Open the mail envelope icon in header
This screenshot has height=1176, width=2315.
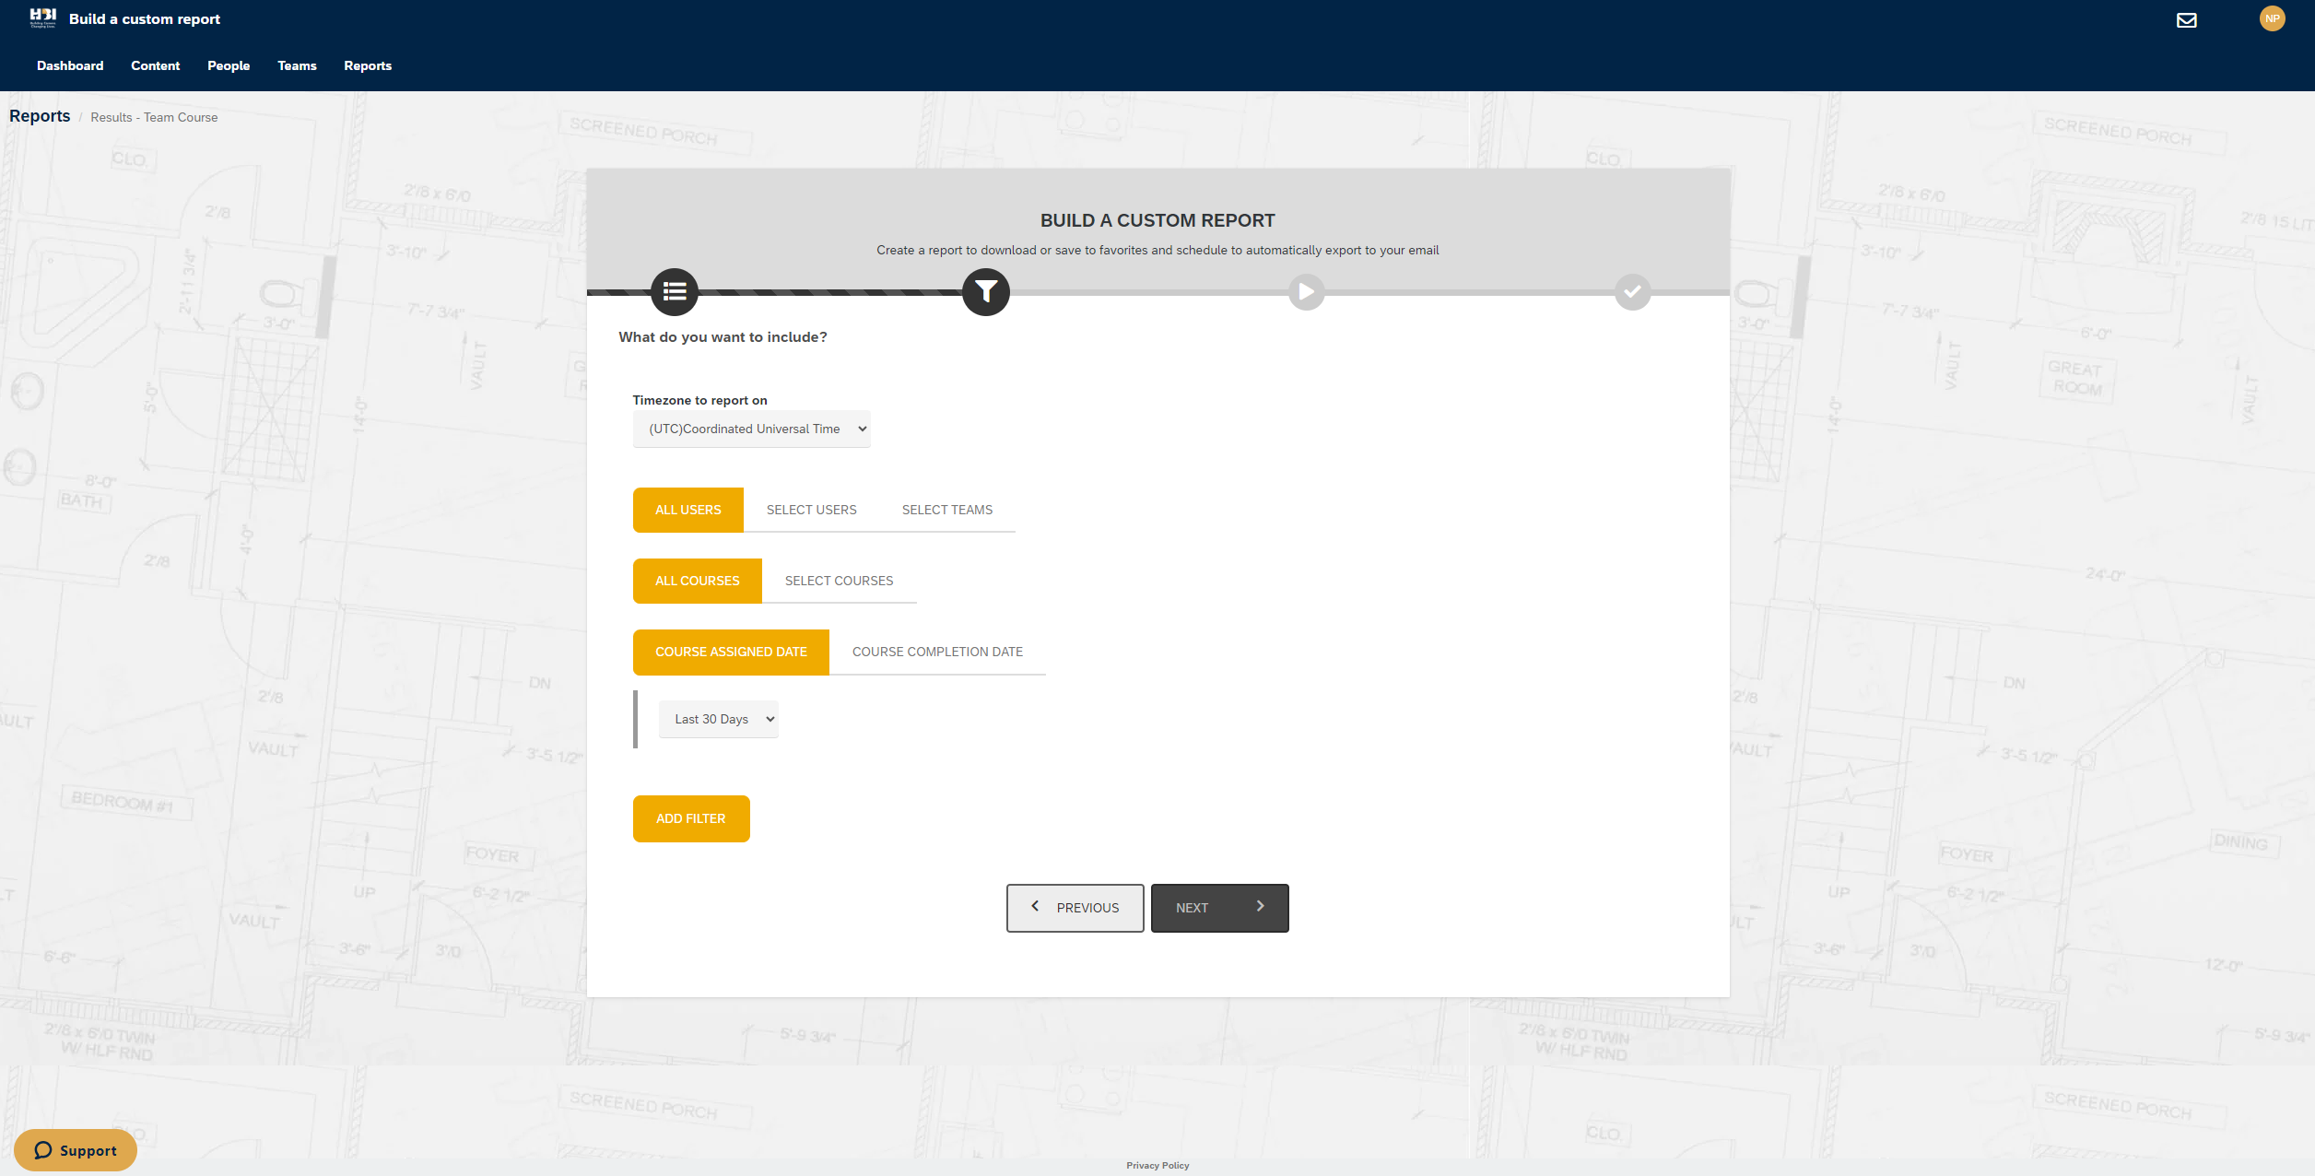tap(2186, 20)
